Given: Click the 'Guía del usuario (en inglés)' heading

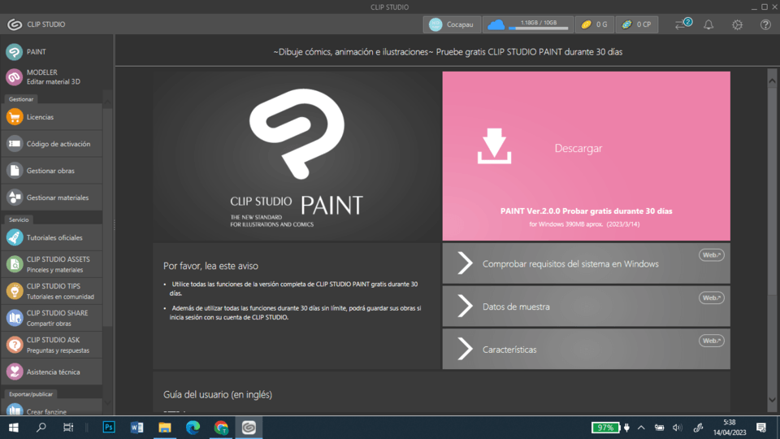Looking at the screenshot, I should pyautogui.click(x=218, y=394).
